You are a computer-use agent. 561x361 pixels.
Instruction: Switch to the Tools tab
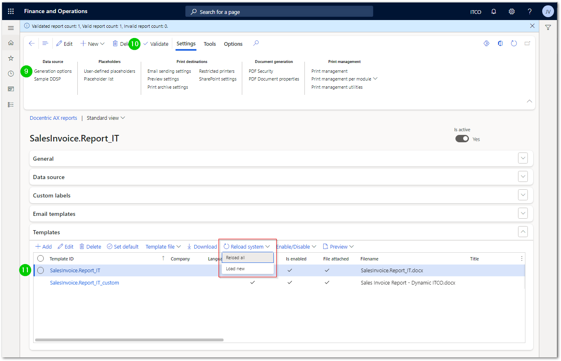(x=210, y=44)
